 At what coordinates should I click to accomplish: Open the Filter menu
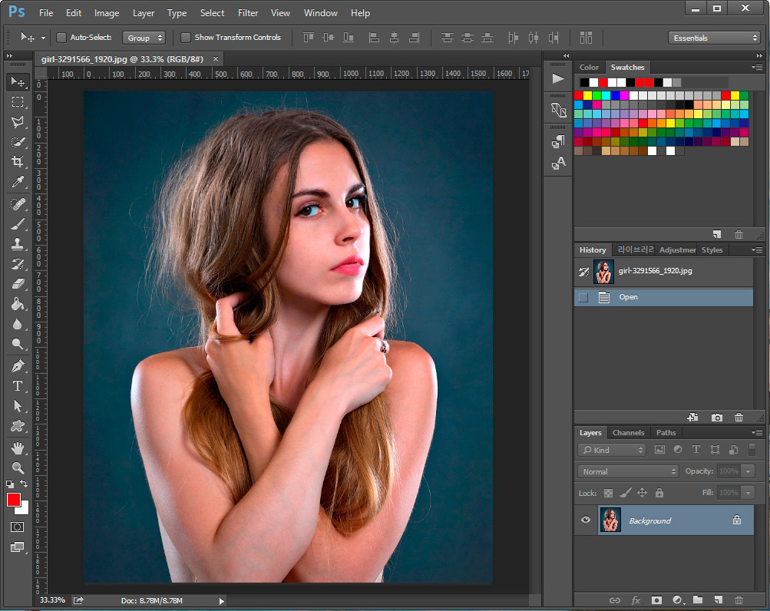pyautogui.click(x=248, y=13)
